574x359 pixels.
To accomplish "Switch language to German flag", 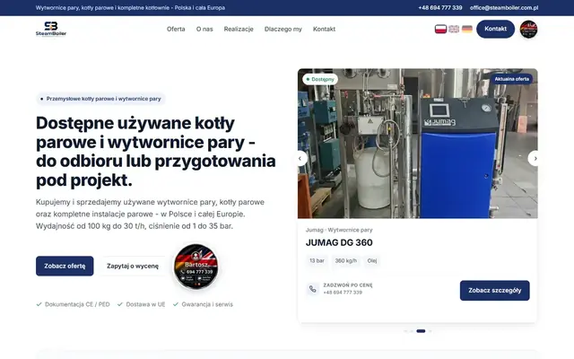I will [x=467, y=29].
